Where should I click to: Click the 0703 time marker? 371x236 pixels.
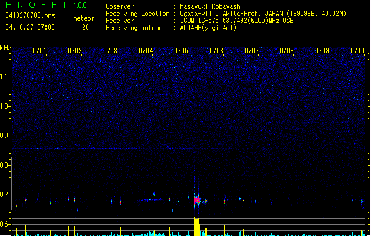point(110,51)
